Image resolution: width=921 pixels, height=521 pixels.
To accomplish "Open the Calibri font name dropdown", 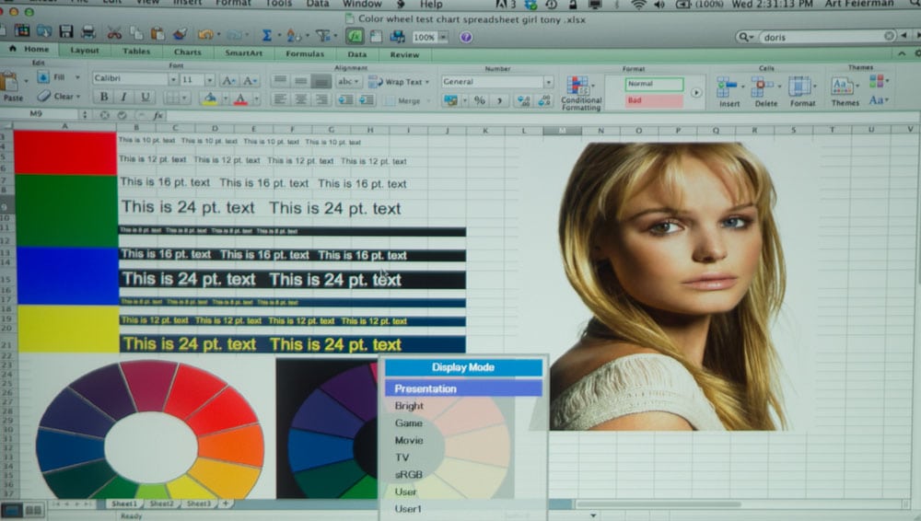I will point(173,79).
